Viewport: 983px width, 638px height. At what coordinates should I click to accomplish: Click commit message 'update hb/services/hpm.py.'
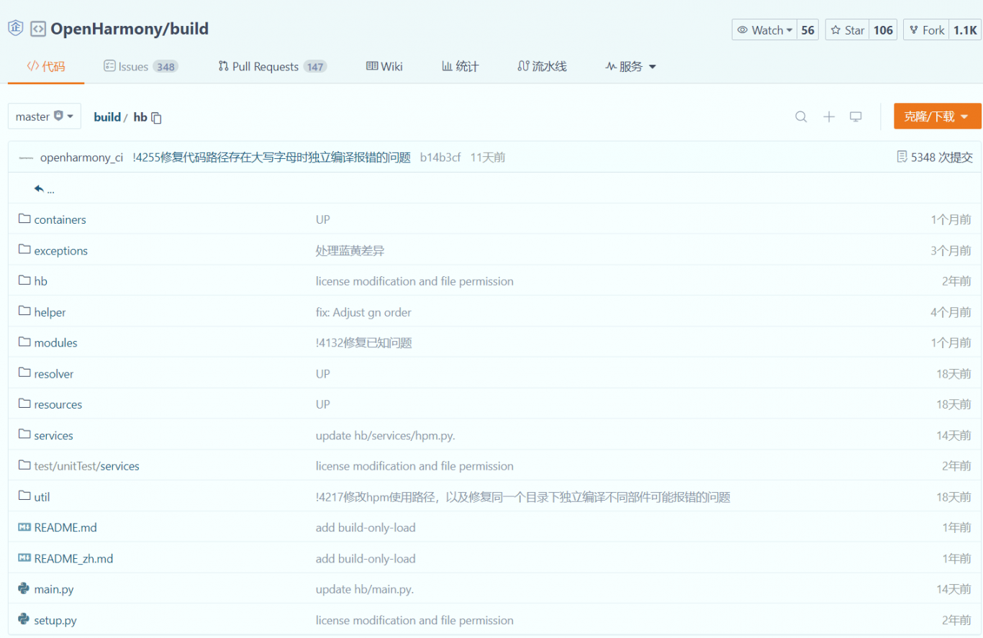click(385, 435)
